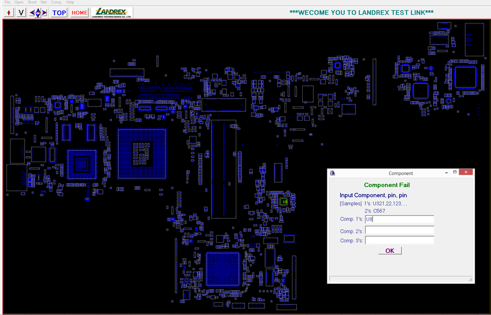Click the blue four-way pan arrows icon
Viewport: 491px width, 315px height.
pos(38,13)
